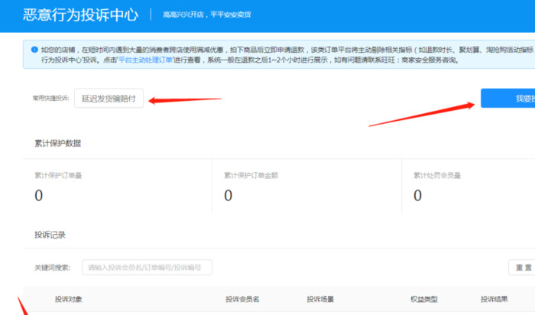The height and width of the screenshot is (315, 535).
Task: Click the 0 under 累计保护订单量
Action: 38,196
